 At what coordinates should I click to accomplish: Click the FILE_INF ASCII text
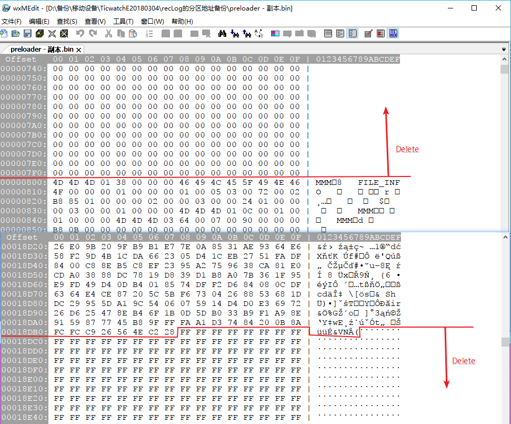(379, 183)
